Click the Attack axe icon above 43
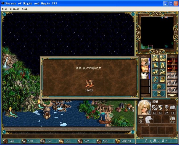Screen dimensions: 179x145 click(154, 108)
